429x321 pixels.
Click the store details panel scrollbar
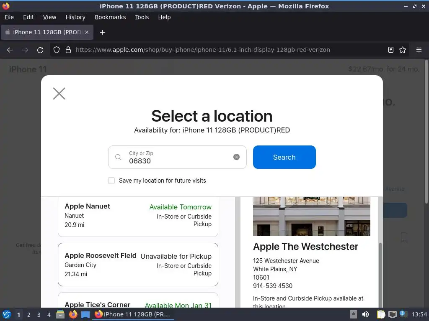click(x=380, y=274)
